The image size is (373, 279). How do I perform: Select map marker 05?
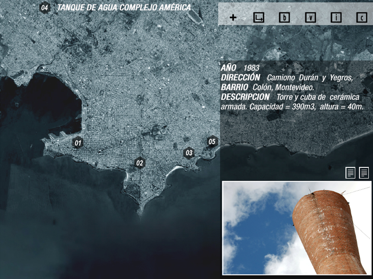[212, 142]
